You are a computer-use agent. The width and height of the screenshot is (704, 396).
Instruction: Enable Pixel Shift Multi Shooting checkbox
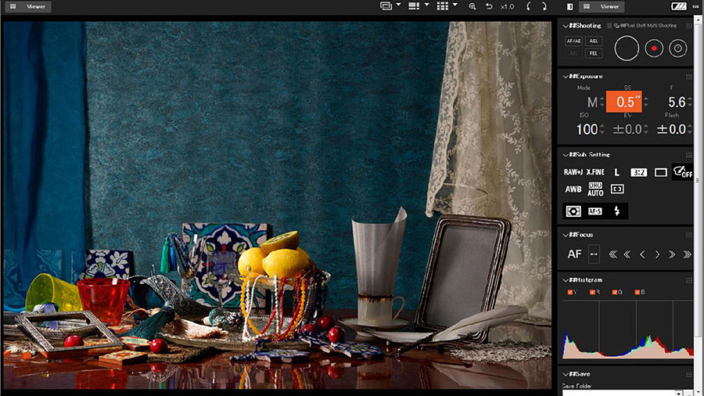[x=610, y=26]
